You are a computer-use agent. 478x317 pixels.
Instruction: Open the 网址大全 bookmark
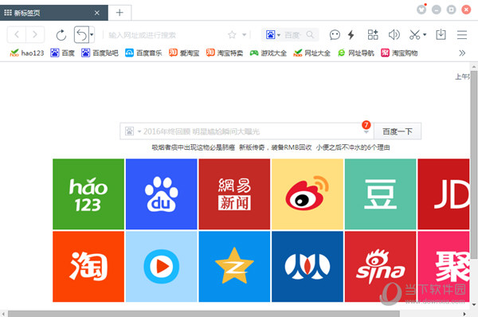(x=311, y=53)
